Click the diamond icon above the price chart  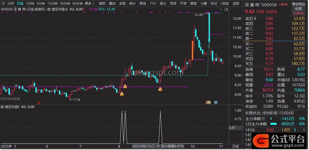[x=221, y=9]
